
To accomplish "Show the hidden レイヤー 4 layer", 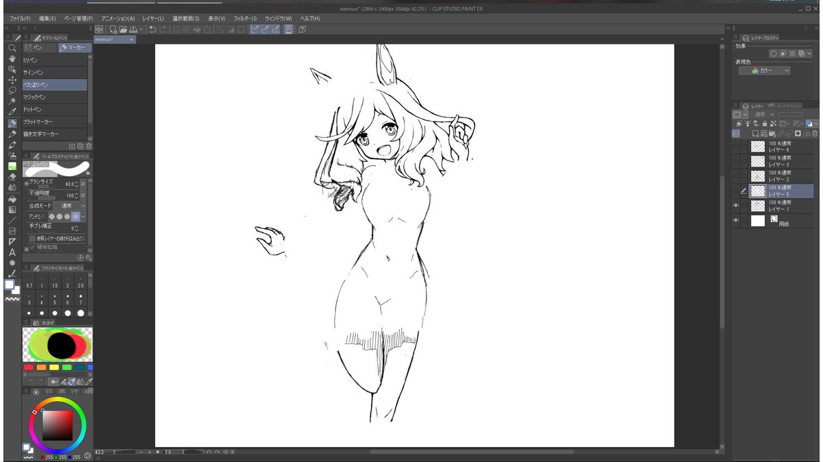I will click(x=736, y=146).
